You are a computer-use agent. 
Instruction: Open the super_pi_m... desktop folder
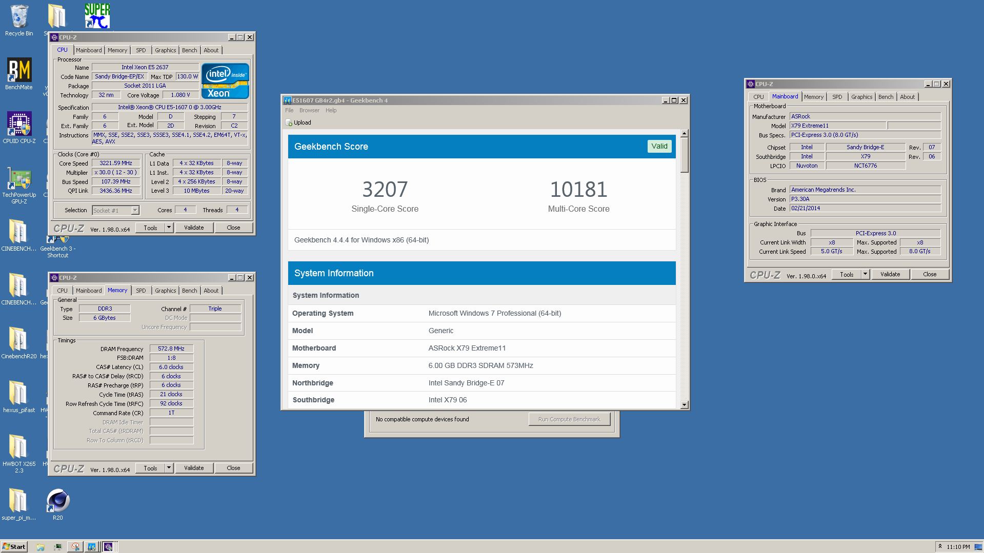19,504
